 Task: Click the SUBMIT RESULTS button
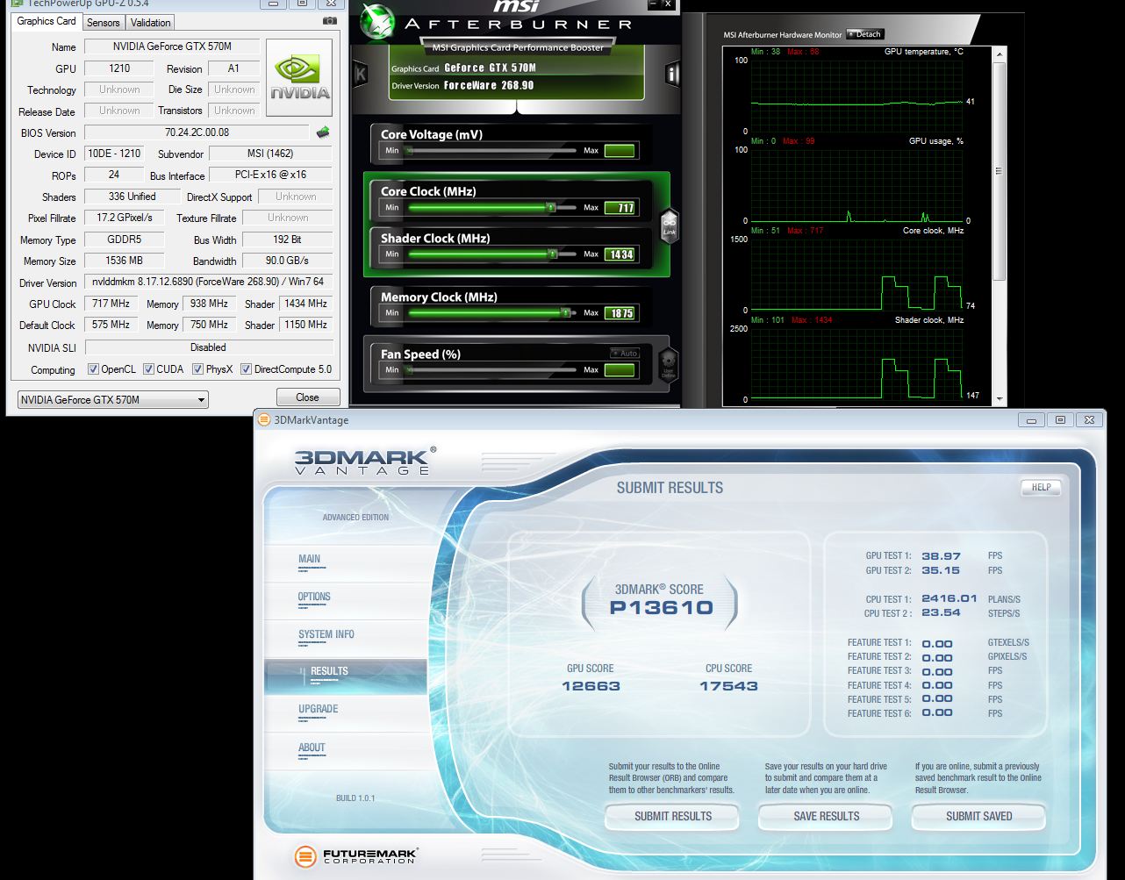pyautogui.click(x=673, y=816)
